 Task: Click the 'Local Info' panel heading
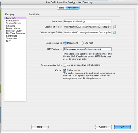tap(34, 14)
